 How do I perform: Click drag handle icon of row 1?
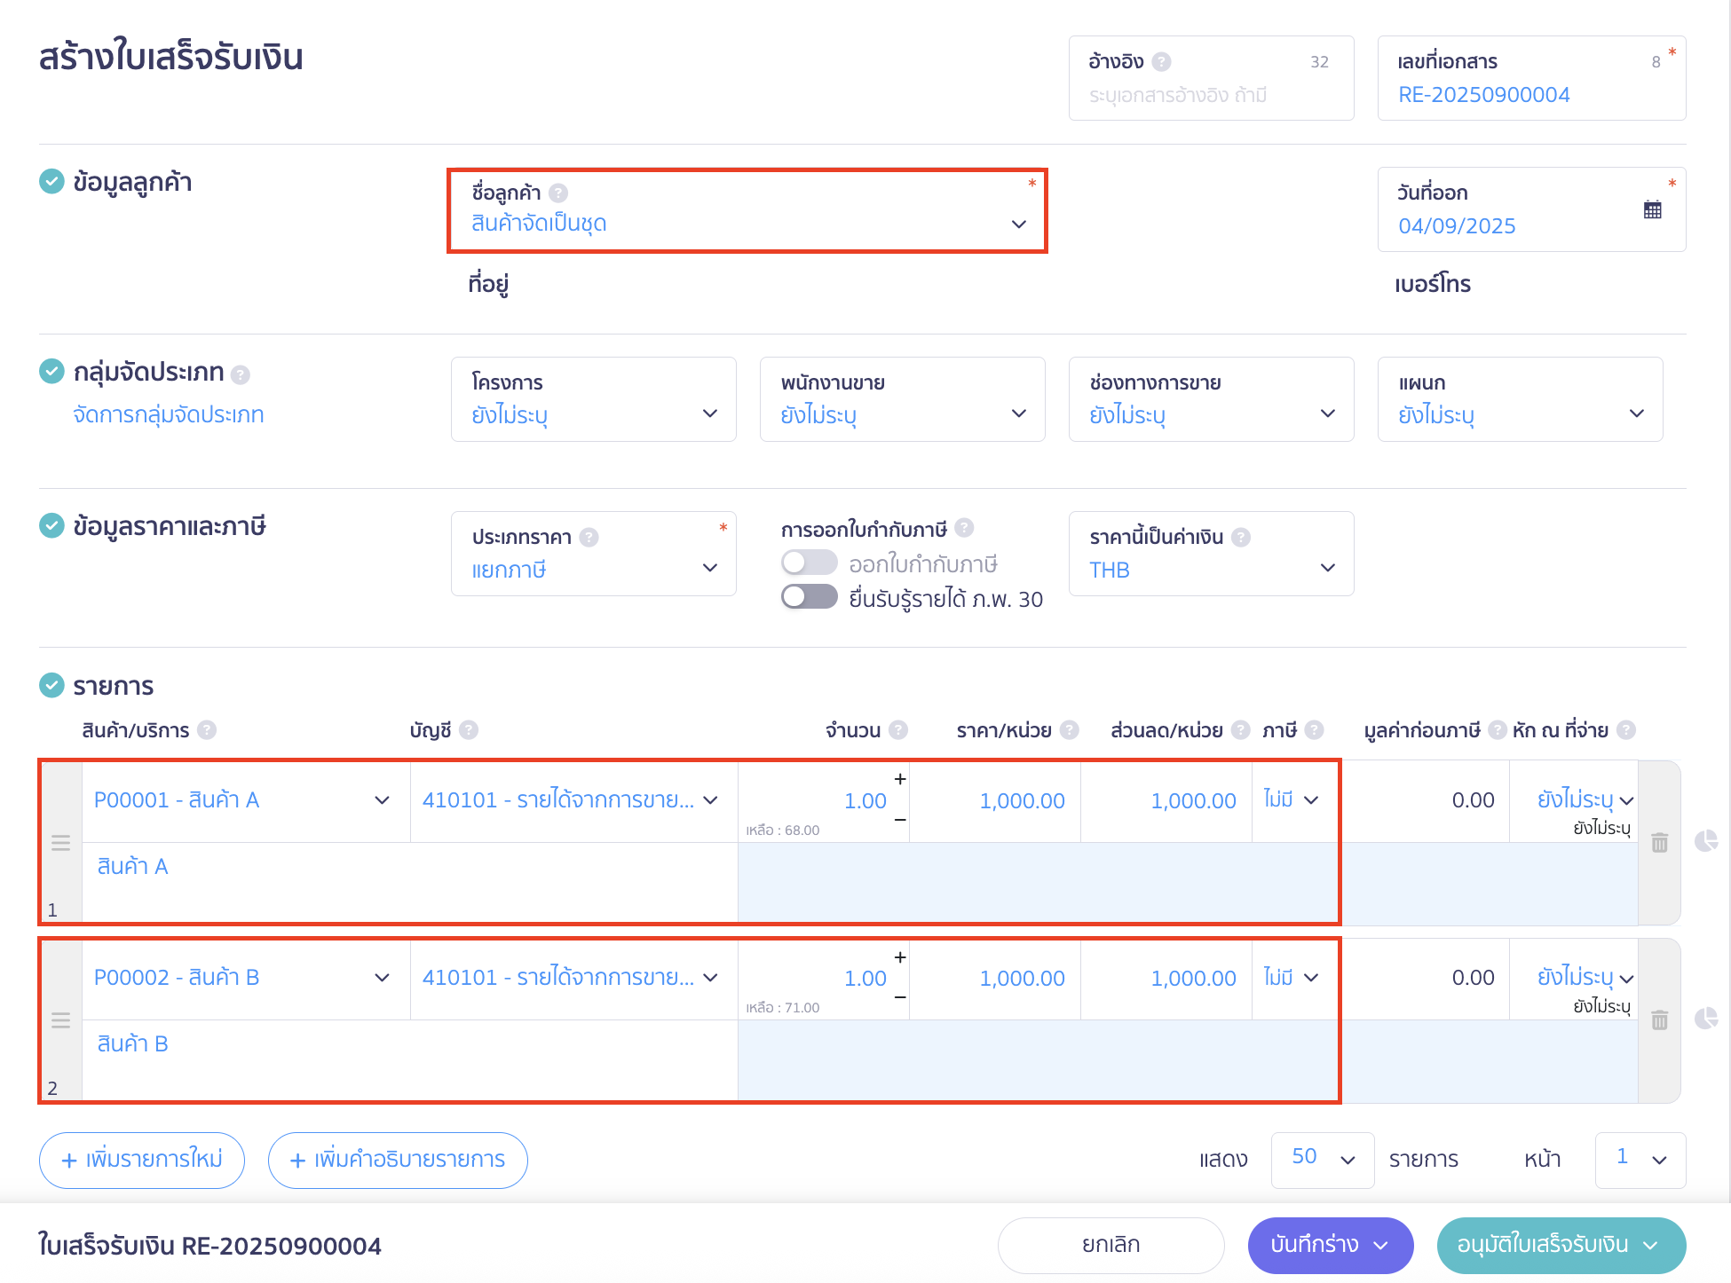click(x=60, y=843)
